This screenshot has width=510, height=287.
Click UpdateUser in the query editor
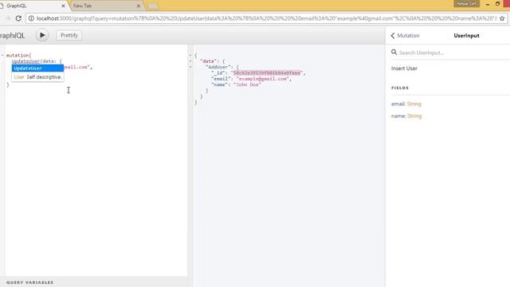point(25,61)
